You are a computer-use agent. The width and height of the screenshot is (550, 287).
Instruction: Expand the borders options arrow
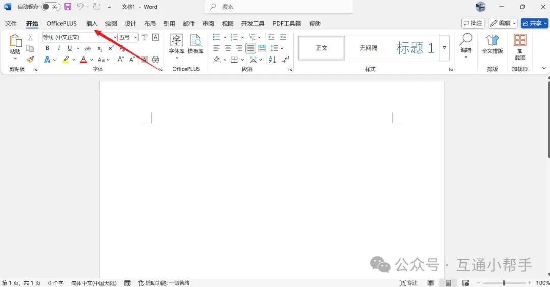pyautogui.click(x=242, y=60)
